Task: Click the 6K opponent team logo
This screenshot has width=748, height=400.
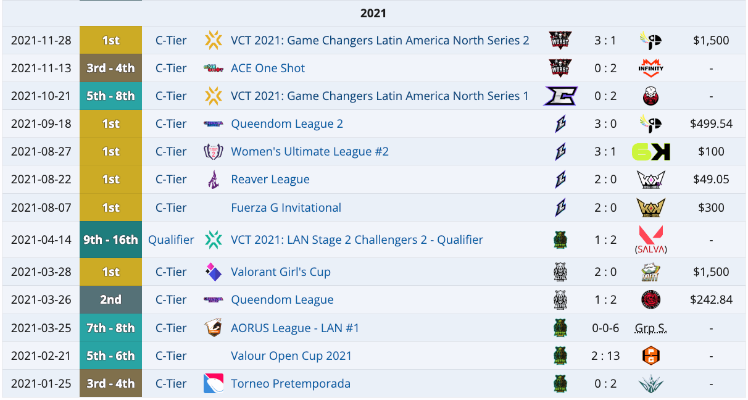Action: tap(651, 152)
